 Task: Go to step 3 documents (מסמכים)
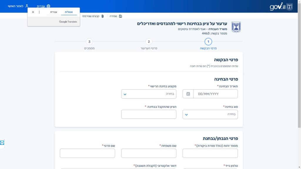tap(89, 42)
